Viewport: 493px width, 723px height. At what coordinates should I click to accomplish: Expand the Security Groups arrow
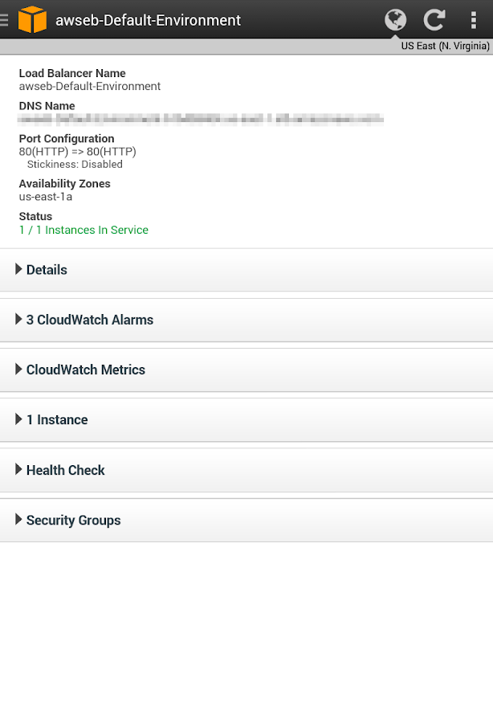tap(18, 520)
